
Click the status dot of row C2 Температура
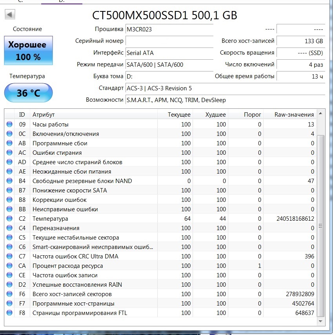[x=9, y=218]
